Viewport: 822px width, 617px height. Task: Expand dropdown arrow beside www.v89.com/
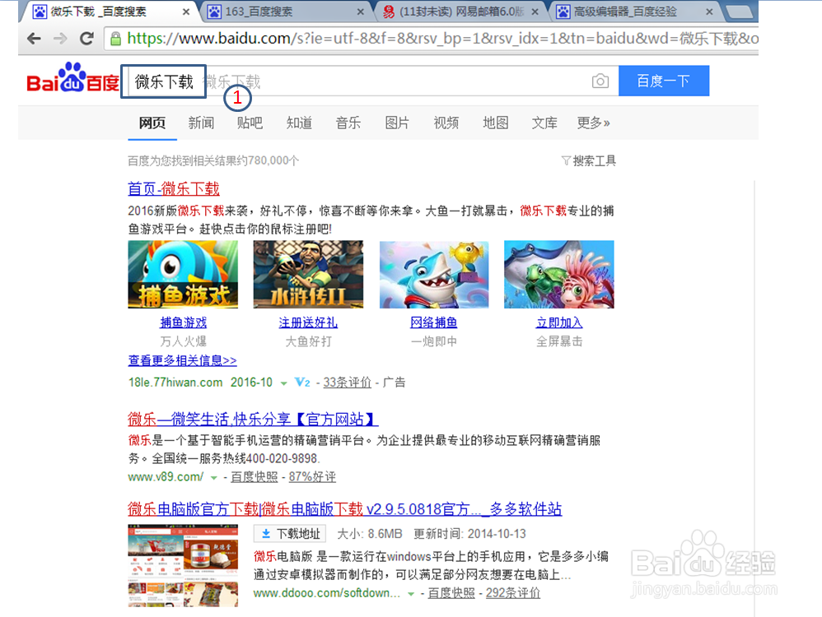pos(213,478)
